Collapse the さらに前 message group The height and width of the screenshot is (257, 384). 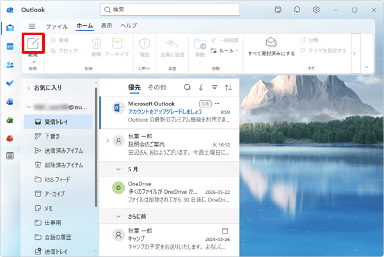118,217
